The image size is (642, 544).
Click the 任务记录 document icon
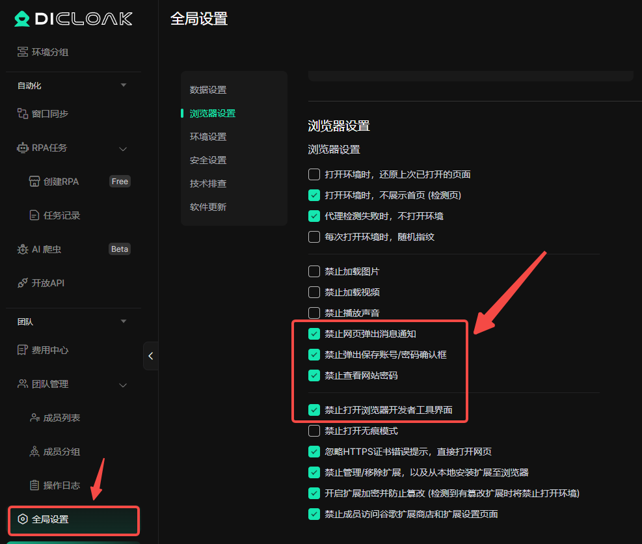[34, 215]
